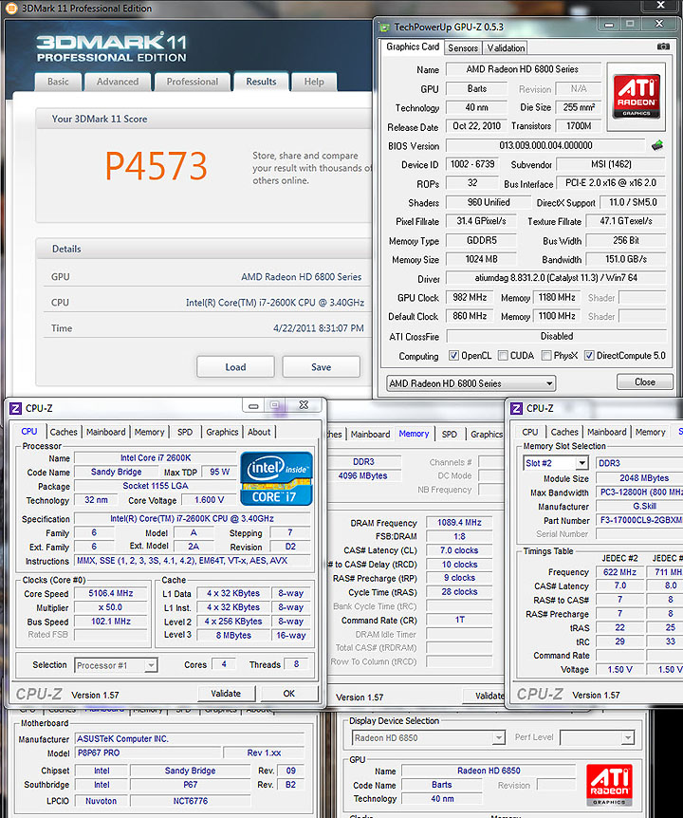Click the Core Voltage 1.600 V value

pos(209,500)
